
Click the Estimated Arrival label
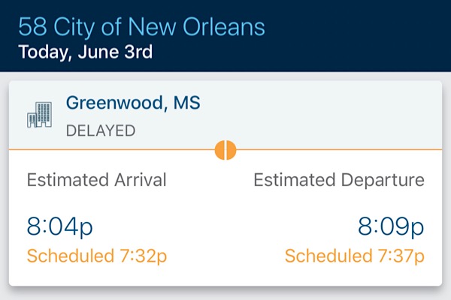97,181
